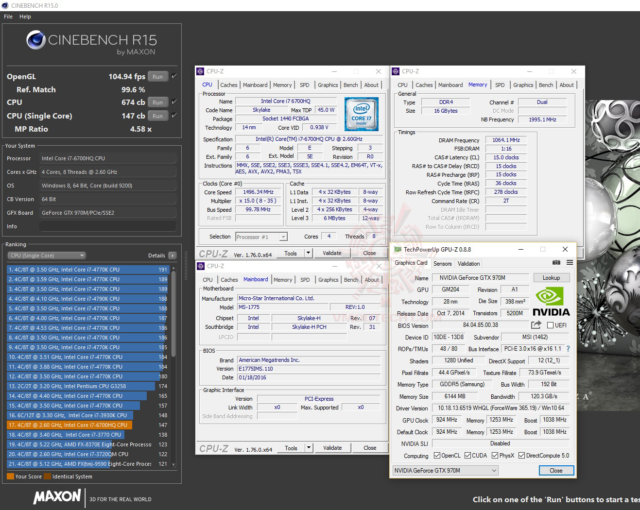Click the title bar icon of the CPU-Z Mainboard window

coord(200,266)
